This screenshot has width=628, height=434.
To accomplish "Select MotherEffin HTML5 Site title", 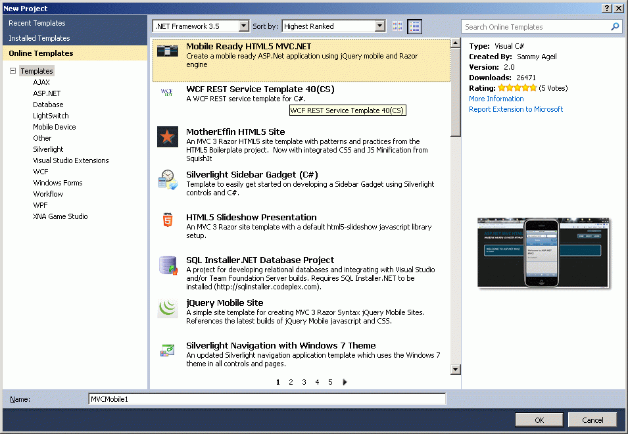I will tap(235, 132).
